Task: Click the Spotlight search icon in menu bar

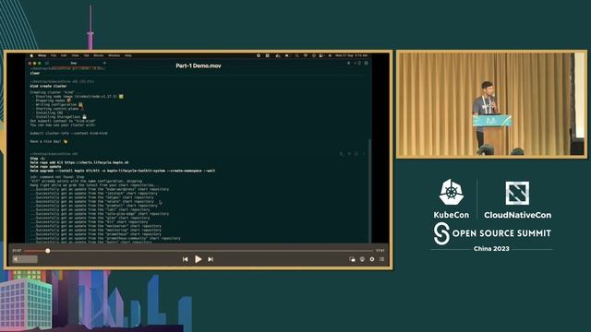Action: pos(297,55)
